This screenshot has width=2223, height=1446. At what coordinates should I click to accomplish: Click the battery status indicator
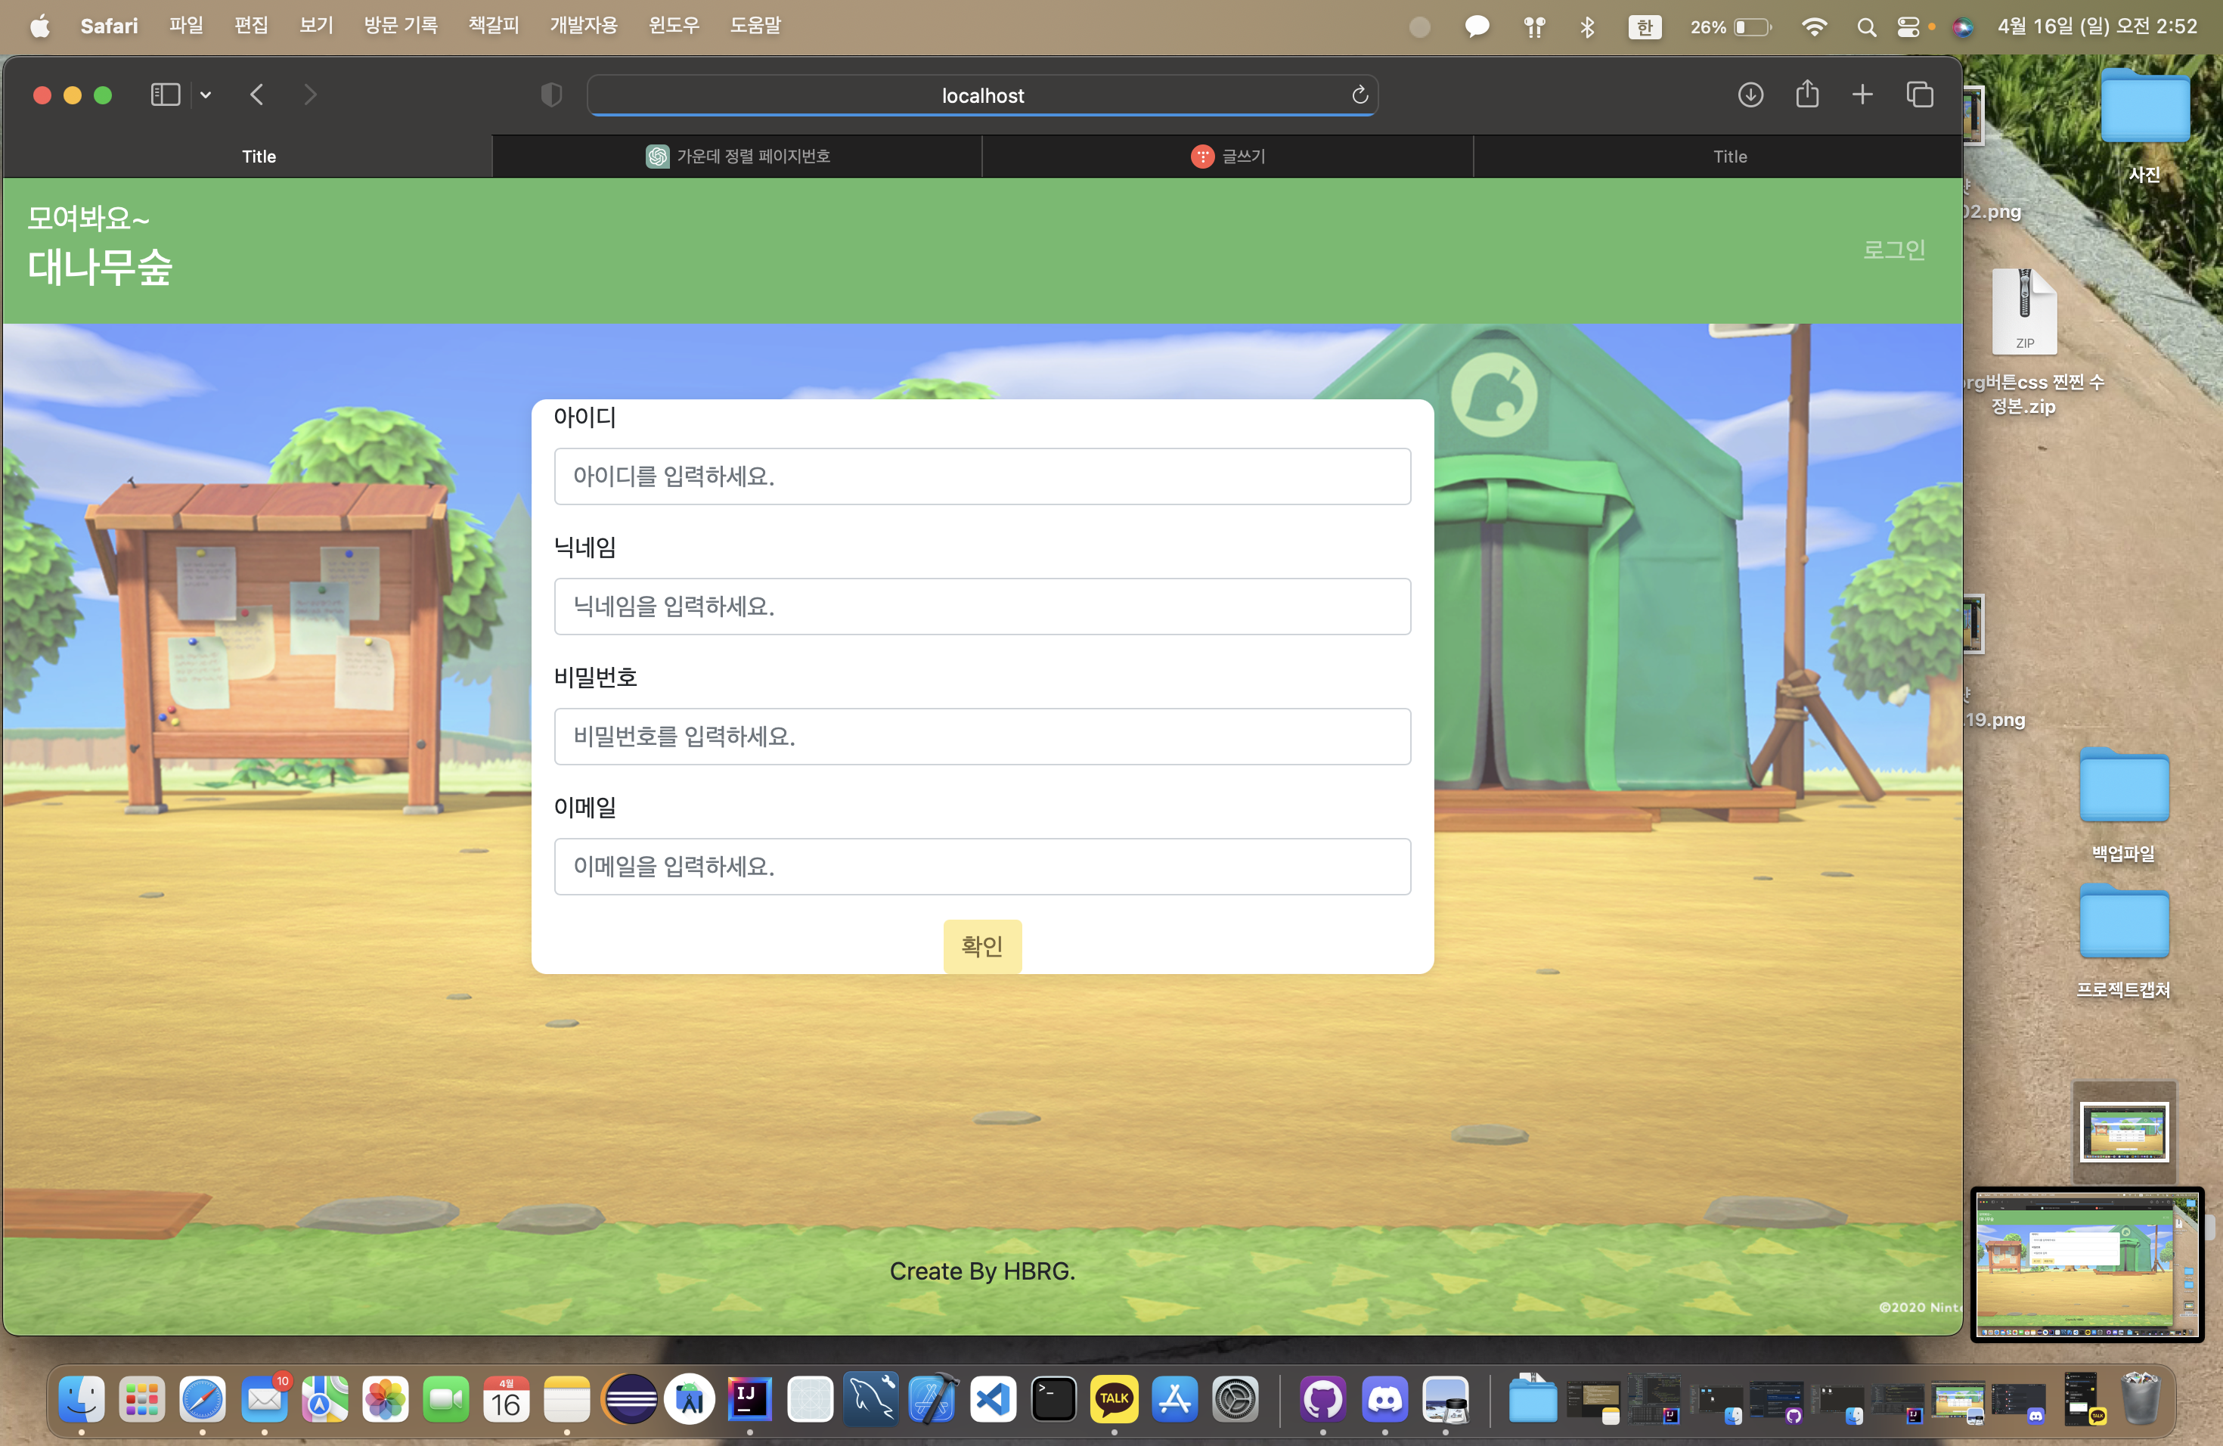[x=1731, y=27]
